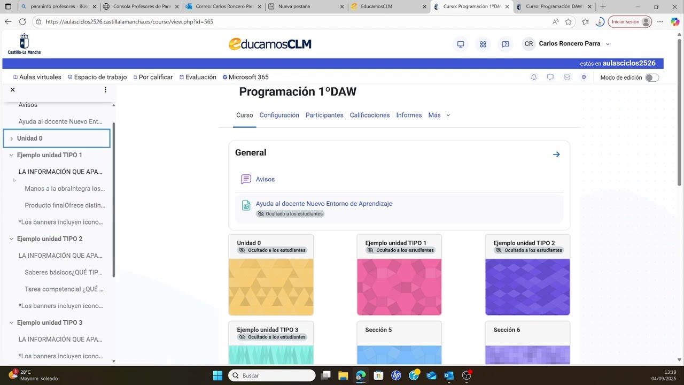The image size is (684, 385).
Task: Open File Explorer from taskbar
Action: point(343,375)
